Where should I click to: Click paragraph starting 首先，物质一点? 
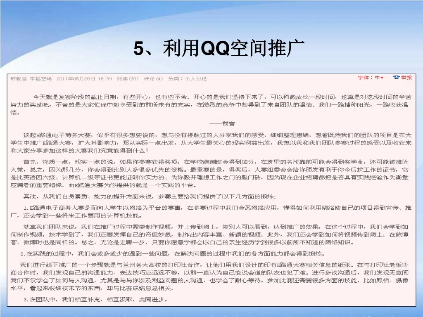click(x=209, y=174)
